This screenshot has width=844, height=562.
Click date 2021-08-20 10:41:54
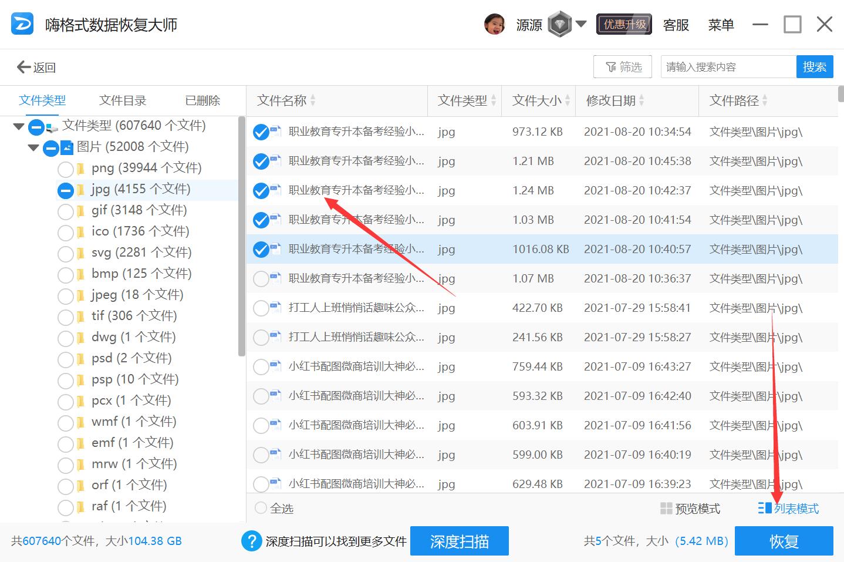coord(637,220)
